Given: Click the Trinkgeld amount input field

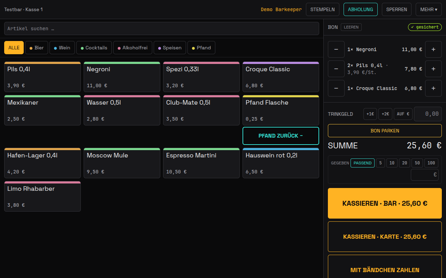Looking at the screenshot, I should 428,114.
